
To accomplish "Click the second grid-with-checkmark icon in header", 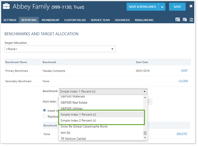I will click(x=185, y=20).
